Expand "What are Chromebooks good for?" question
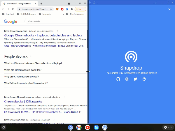This screenshot has height=131, width=175. click(23, 70)
